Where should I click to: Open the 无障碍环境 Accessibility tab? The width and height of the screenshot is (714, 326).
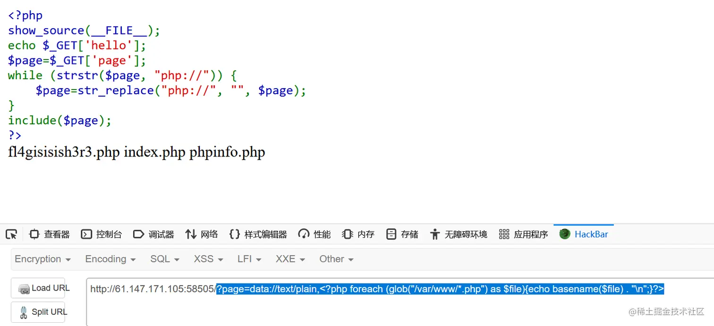[x=459, y=234]
